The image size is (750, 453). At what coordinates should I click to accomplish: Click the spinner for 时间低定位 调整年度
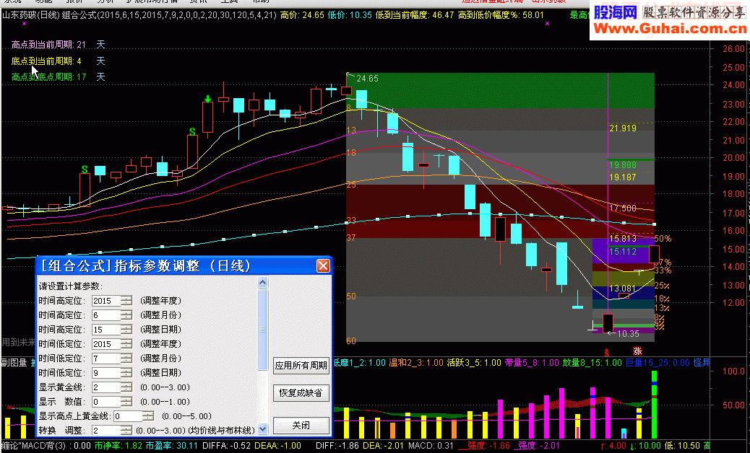click(x=126, y=343)
